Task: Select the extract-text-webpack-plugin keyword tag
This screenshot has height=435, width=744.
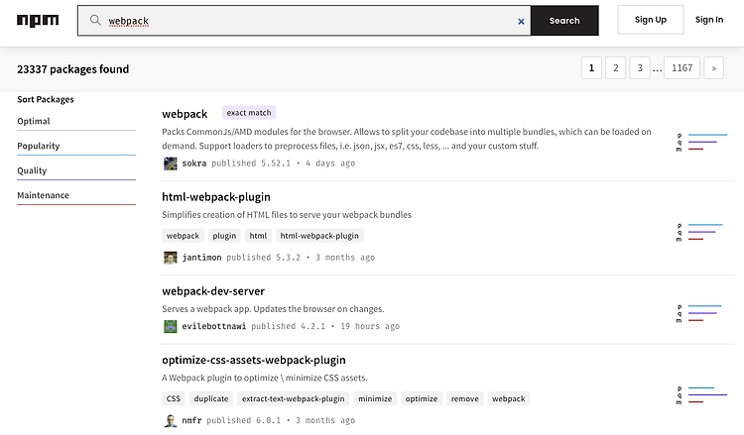Action: tap(294, 399)
